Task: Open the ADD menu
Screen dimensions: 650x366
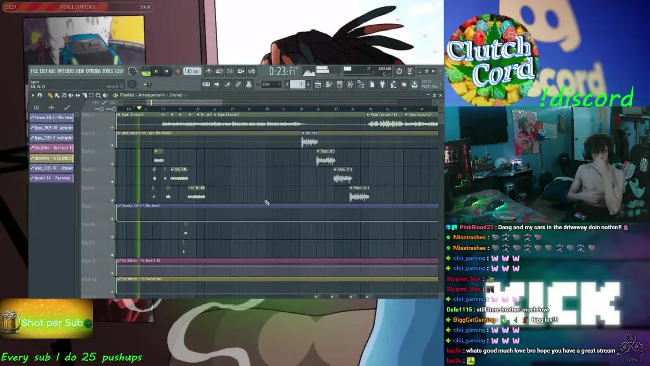Action: click(52, 71)
